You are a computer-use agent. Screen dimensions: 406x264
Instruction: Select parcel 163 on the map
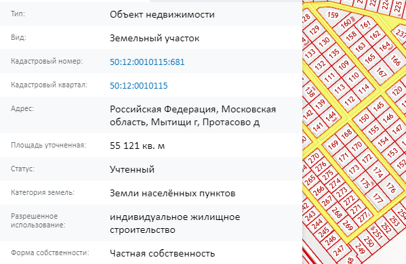(x=360, y=47)
